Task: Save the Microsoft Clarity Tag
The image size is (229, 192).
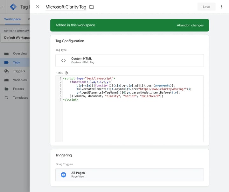Action: click(x=206, y=7)
